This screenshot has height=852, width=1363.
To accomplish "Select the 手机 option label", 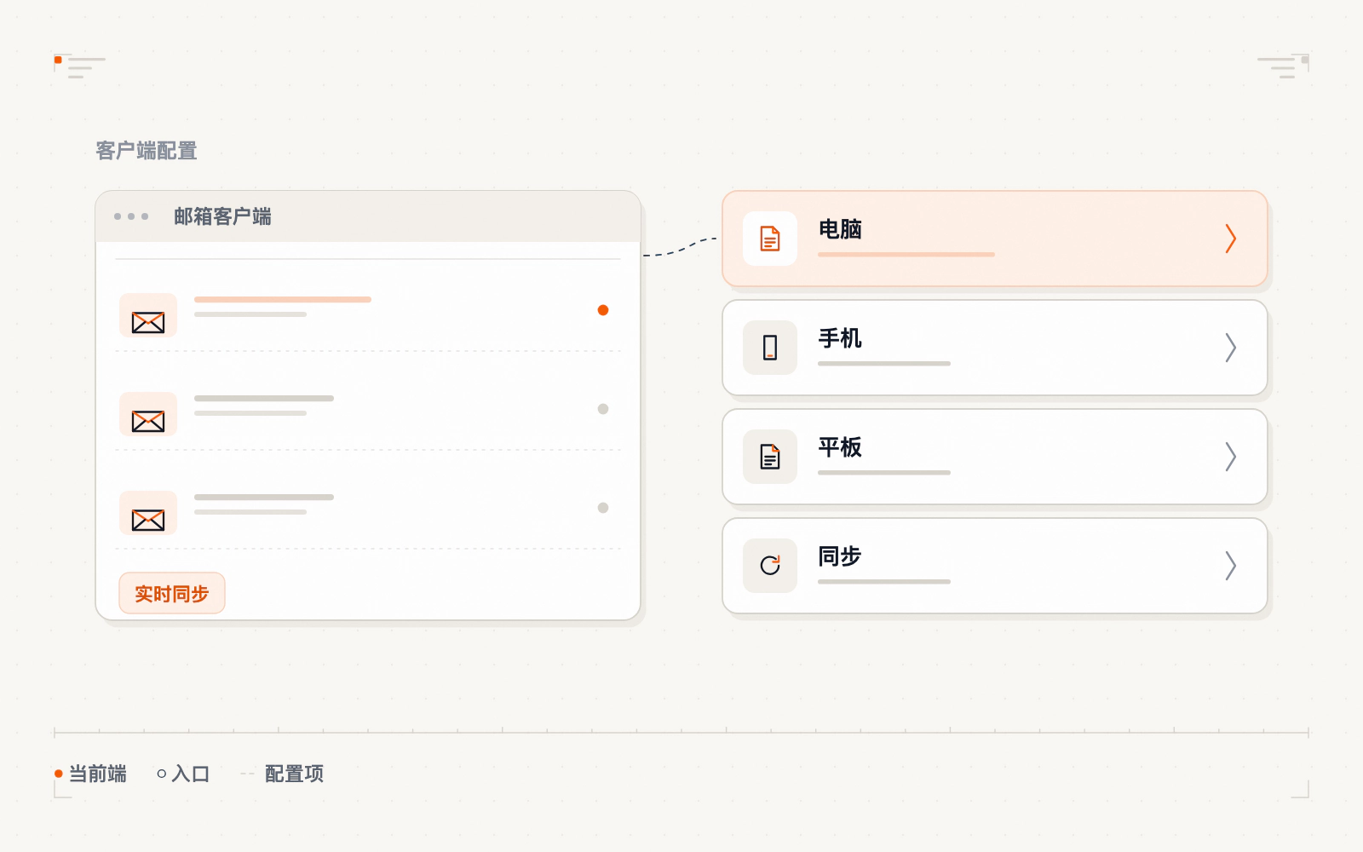I will point(840,338).
